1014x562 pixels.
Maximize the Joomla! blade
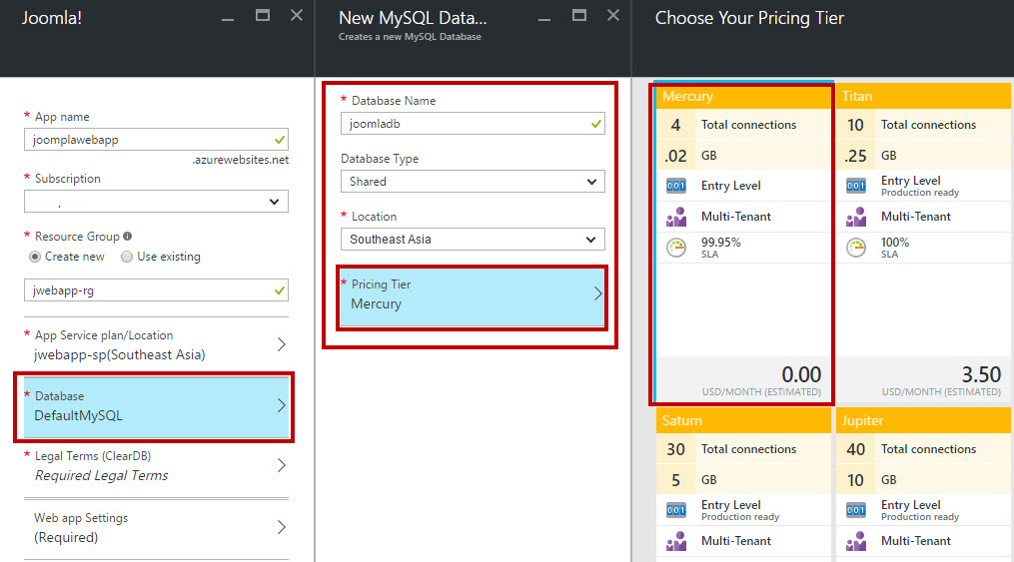(x=263, y=16)
